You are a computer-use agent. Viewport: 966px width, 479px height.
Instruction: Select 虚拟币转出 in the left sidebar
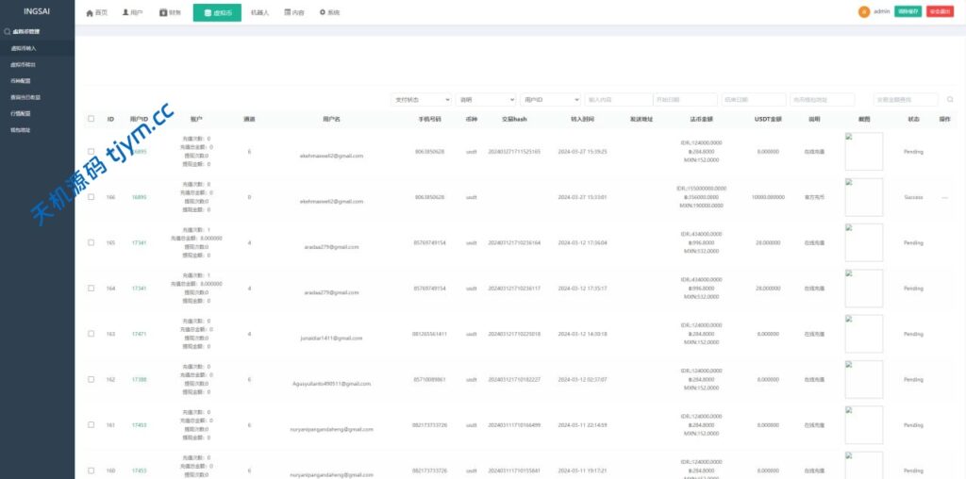[24, 64]
